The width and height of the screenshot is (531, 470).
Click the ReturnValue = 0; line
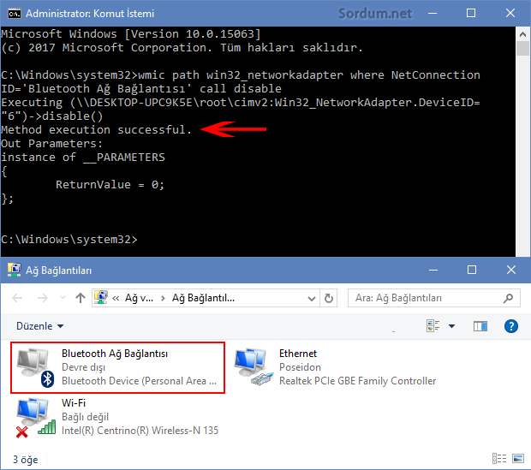(110, 185)
